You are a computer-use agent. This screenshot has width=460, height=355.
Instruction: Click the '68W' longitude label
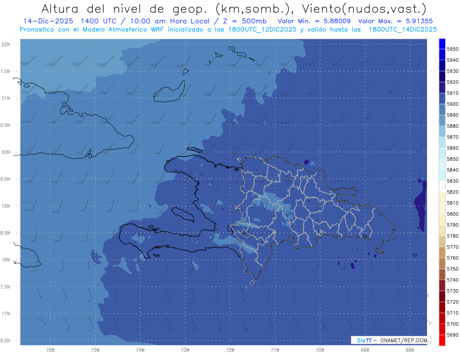pyautogui.click(x=410, y=350)
